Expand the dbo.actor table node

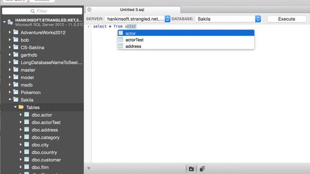click(x=20, y=115)
